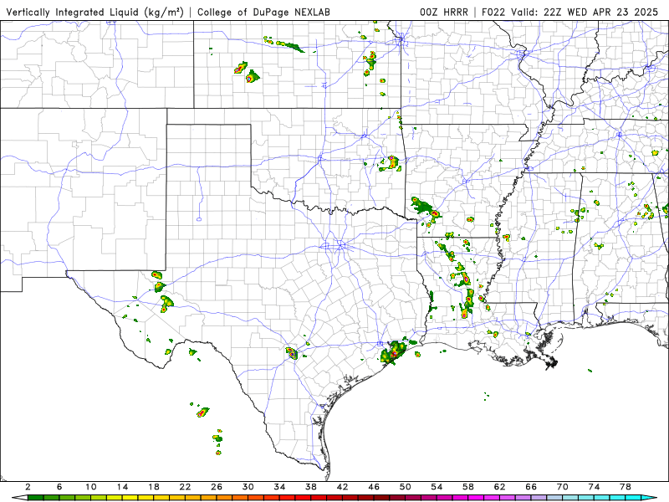Screen dimensions: 669x502
Task: Click the color scale label "14"
Action: point(122,487)
